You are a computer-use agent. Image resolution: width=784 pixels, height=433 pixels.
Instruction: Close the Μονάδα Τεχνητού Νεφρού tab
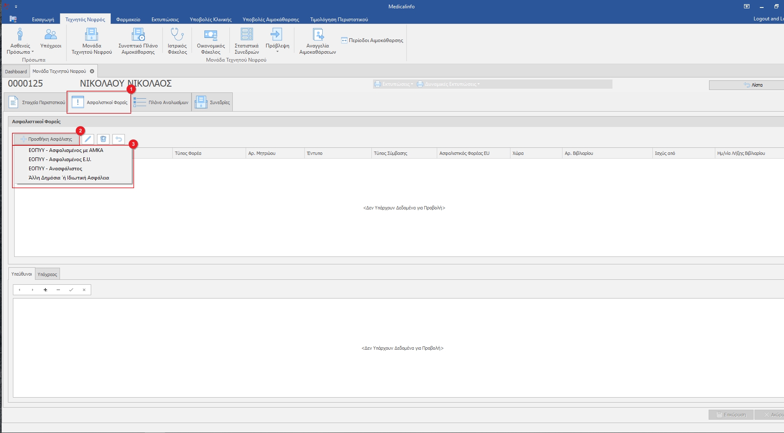(92, 71)
